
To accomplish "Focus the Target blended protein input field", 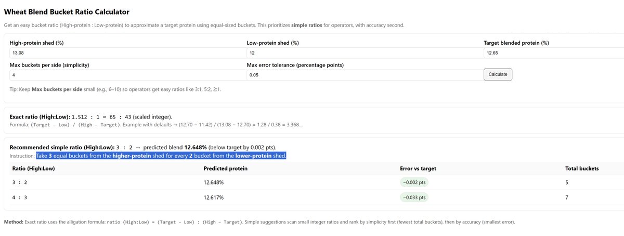I will point(554,53).
